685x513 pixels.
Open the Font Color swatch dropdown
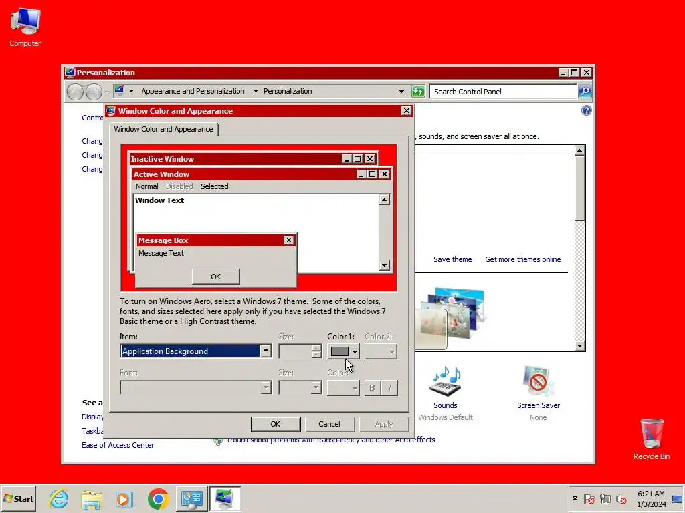point(343,388)
